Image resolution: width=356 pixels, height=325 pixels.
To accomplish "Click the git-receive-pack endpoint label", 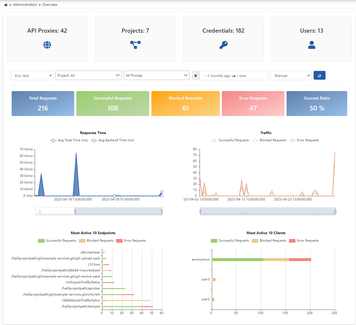I will click(56, 276).
